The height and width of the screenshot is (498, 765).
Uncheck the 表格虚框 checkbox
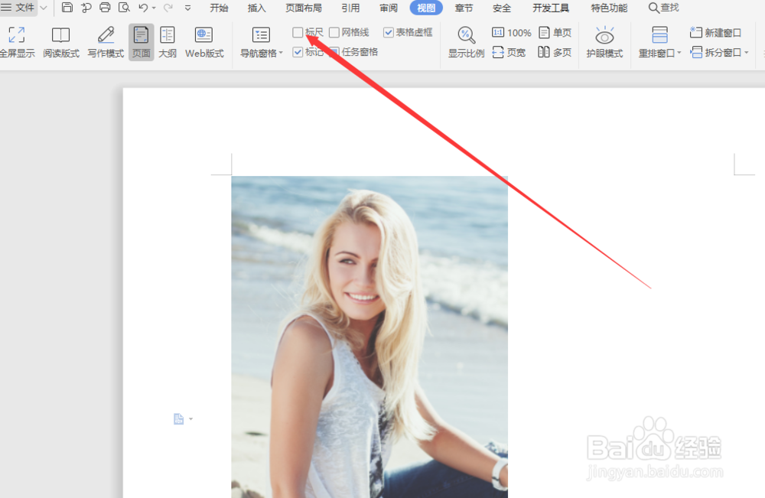click(x=389, y=33)
